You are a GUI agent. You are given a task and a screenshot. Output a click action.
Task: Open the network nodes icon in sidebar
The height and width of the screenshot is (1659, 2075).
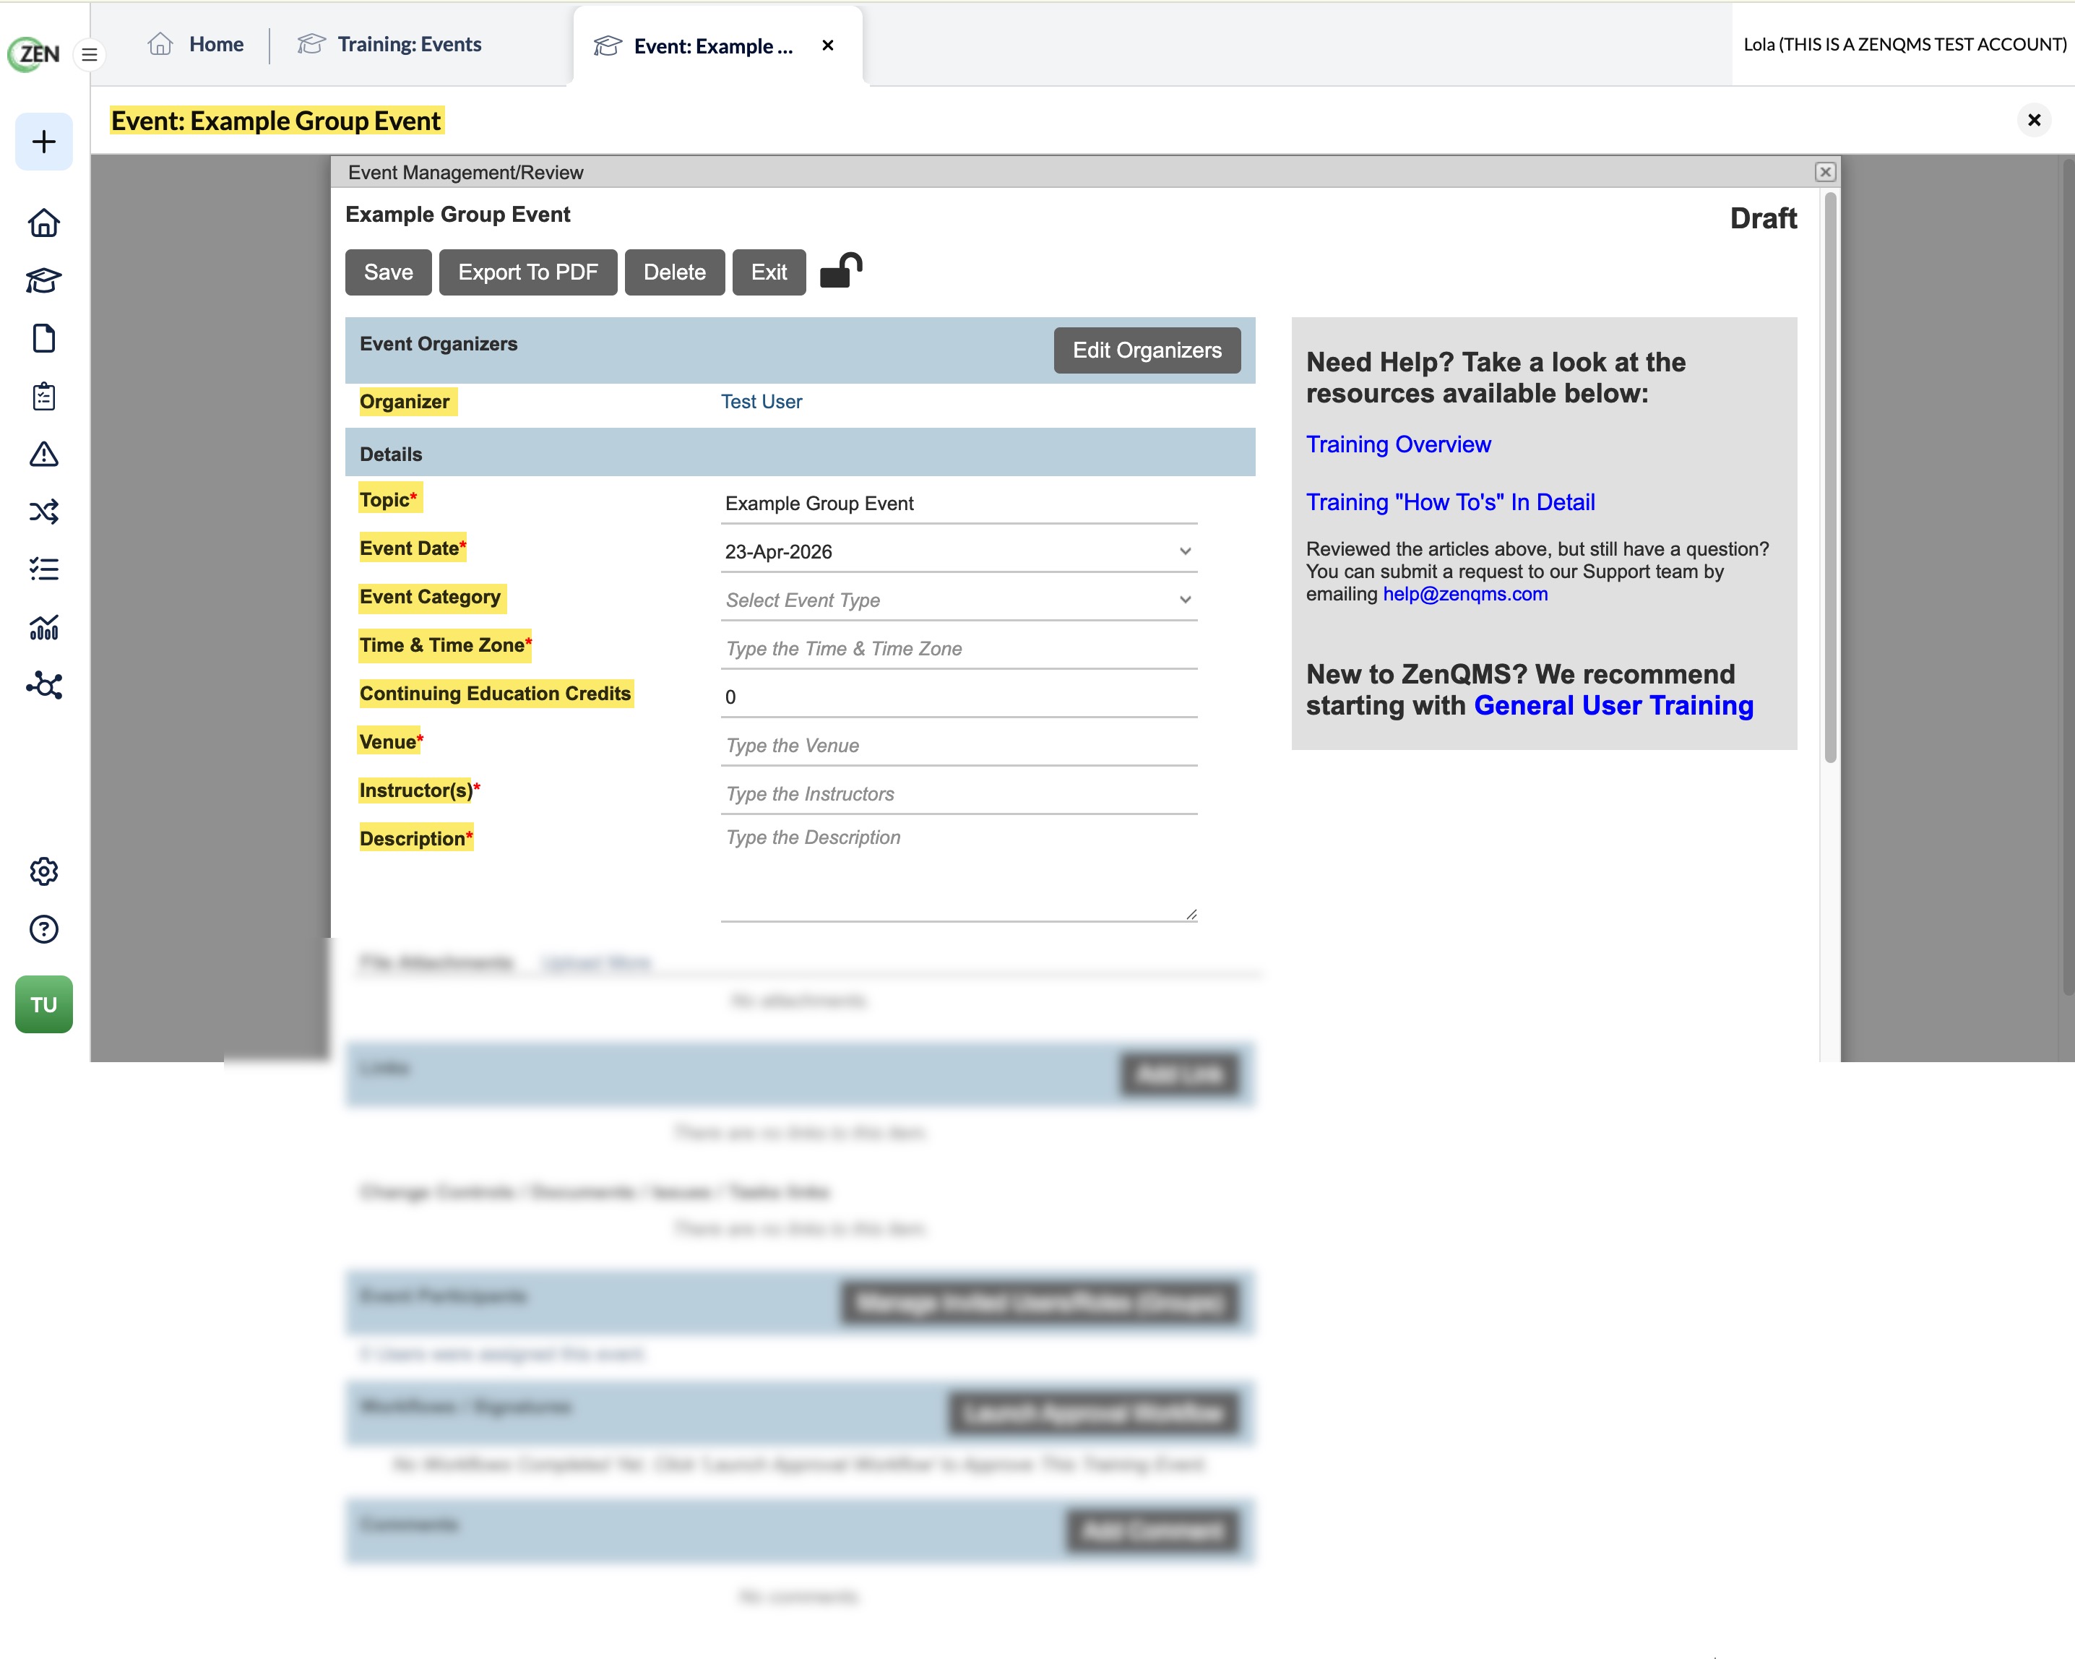[x=43, y=685]
